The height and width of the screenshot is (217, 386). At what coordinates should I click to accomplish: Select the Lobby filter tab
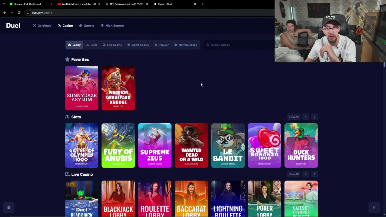point(74,45)
